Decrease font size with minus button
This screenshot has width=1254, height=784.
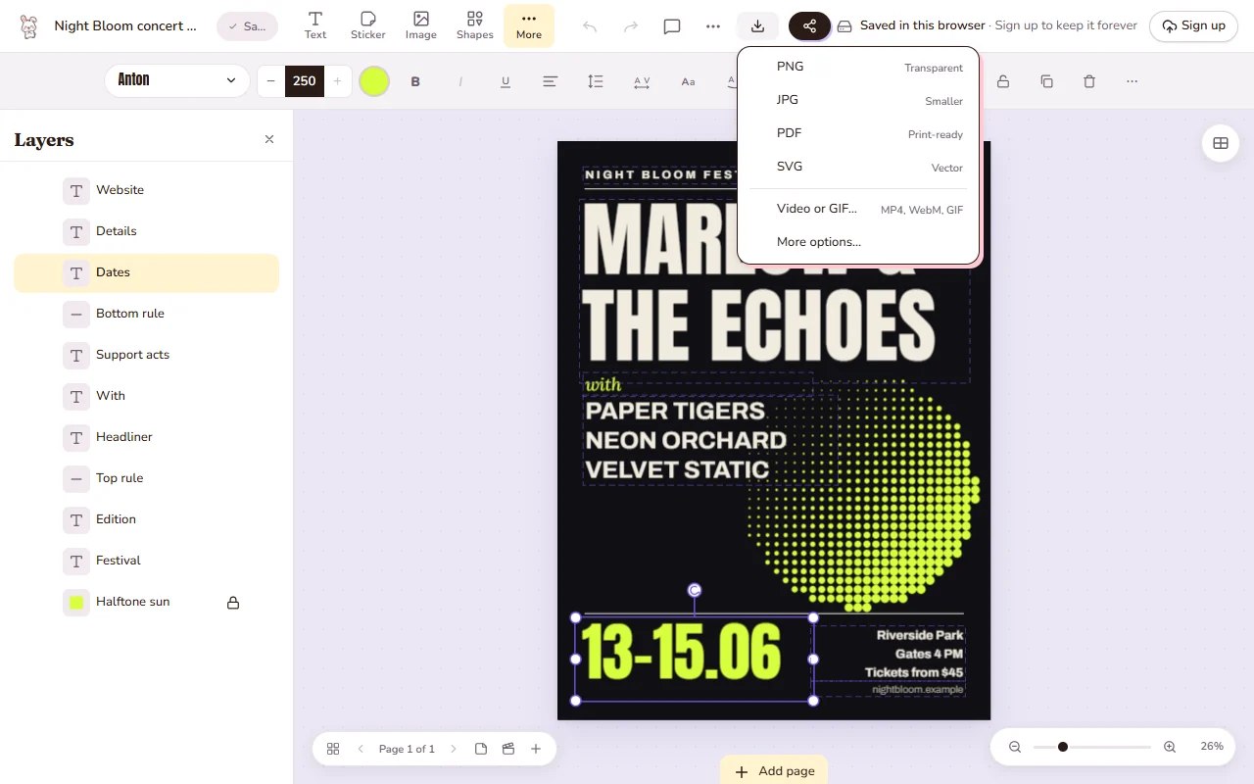point(271,81)
